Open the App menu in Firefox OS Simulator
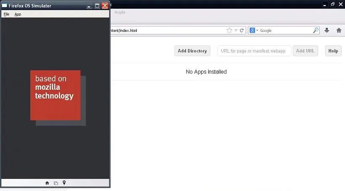The height and width of the screenshot is (191, 345). click(18, 14)
